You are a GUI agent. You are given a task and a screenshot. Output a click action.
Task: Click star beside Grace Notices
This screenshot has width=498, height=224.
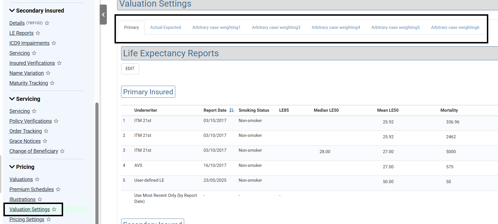pos(45,141)
